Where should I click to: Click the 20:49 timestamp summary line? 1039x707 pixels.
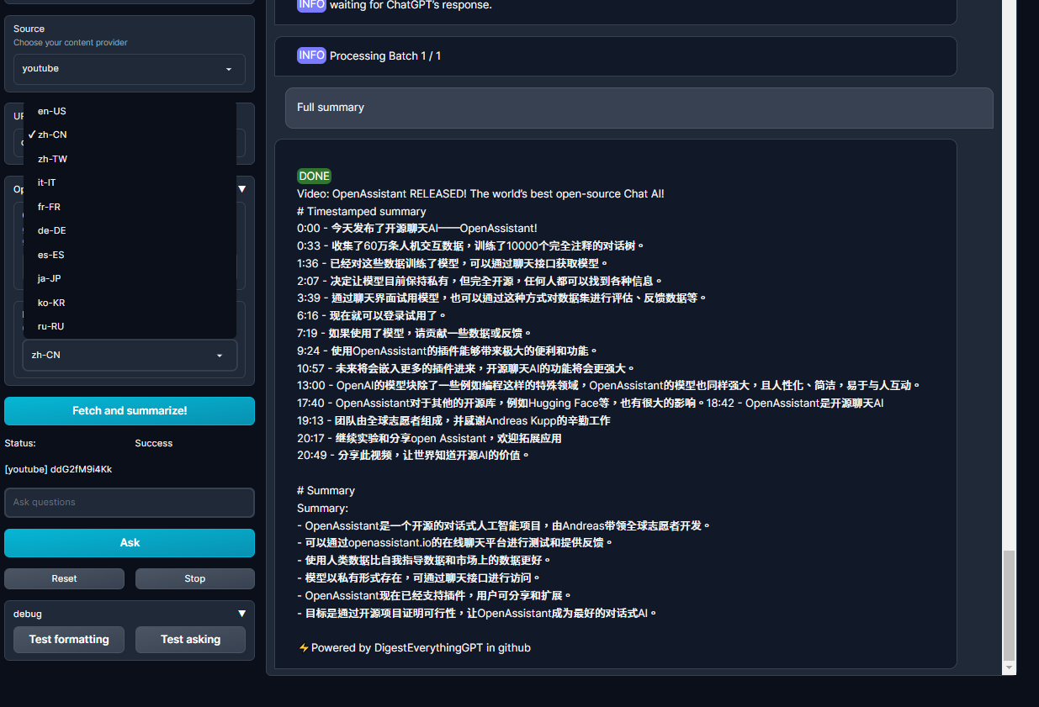point(414,456)
